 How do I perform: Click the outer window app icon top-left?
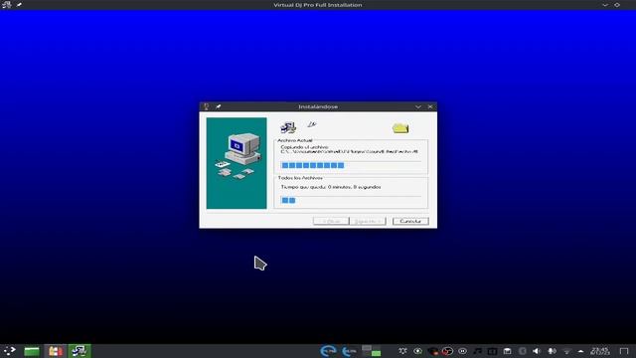tap(7, 5)
